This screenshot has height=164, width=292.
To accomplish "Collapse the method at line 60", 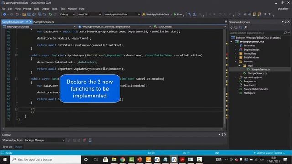I will 16,79.
